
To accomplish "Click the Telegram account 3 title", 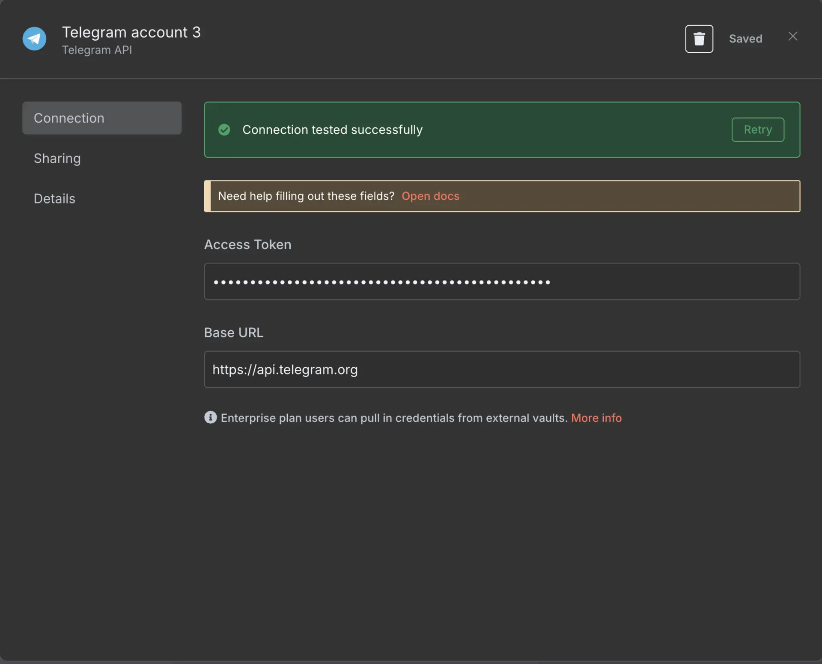I will pyautogui.click(x=131, y=32).
